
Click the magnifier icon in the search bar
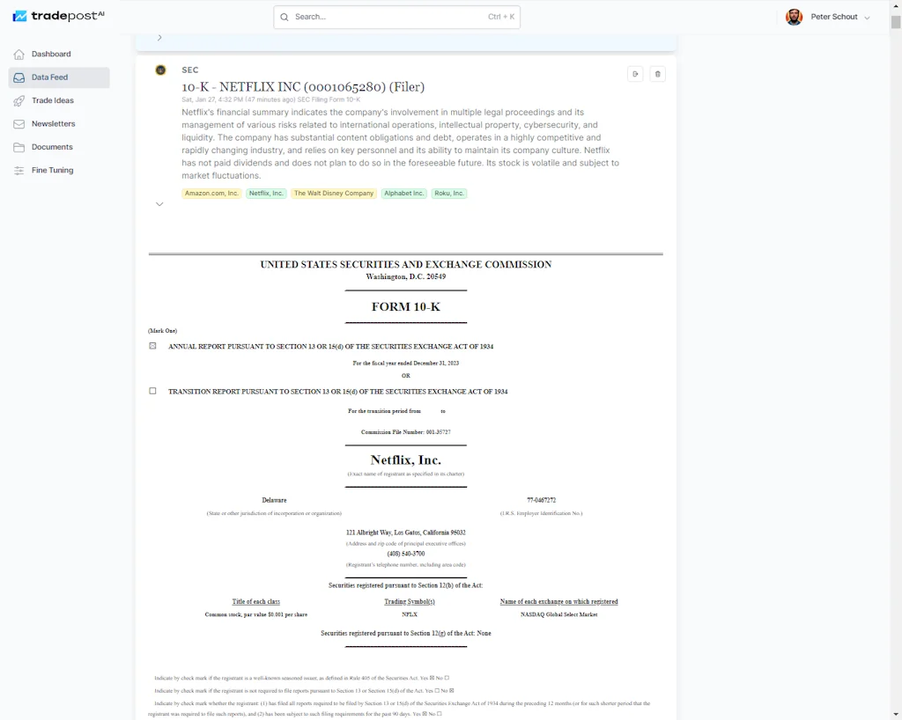click(x=284, y=17)
